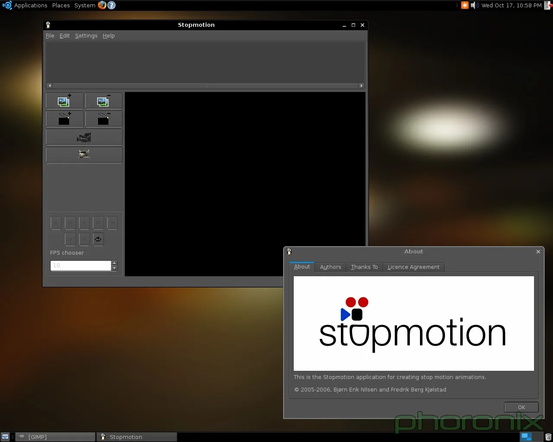Open the Applications menu in the top panel
The height and width of the screenshot is (442, 553).
coord(31,5)
